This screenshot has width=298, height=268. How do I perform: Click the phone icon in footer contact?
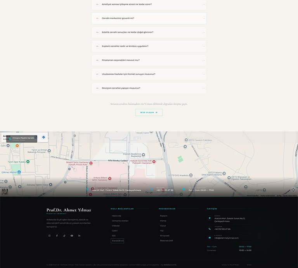click(210, 229)
